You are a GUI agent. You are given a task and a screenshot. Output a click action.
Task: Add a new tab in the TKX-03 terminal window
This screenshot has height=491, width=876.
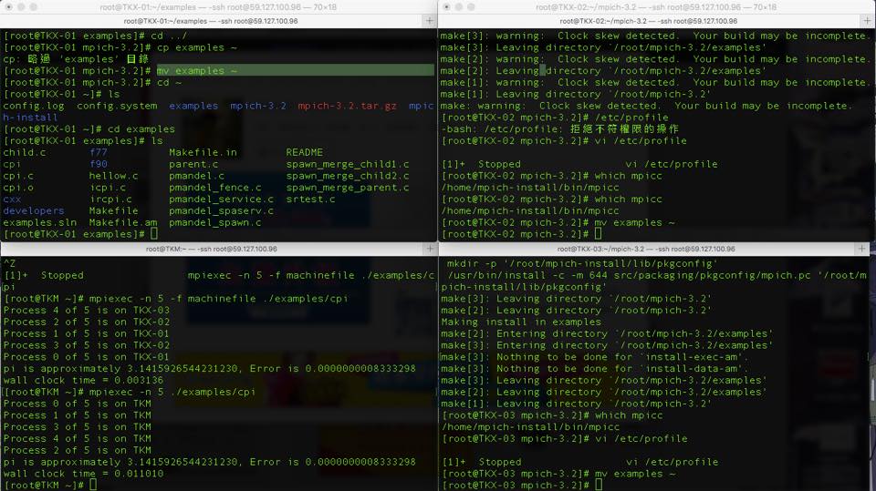click(x=861, y=249)
